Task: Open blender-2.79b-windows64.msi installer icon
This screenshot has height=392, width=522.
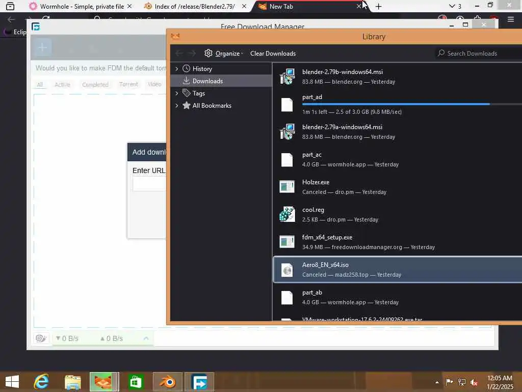Action: (x=287, y=77)
